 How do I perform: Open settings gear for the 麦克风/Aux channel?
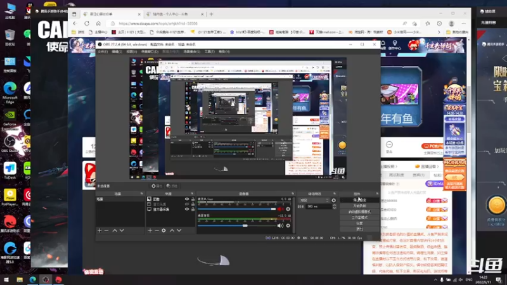click(x=288, y=209)
